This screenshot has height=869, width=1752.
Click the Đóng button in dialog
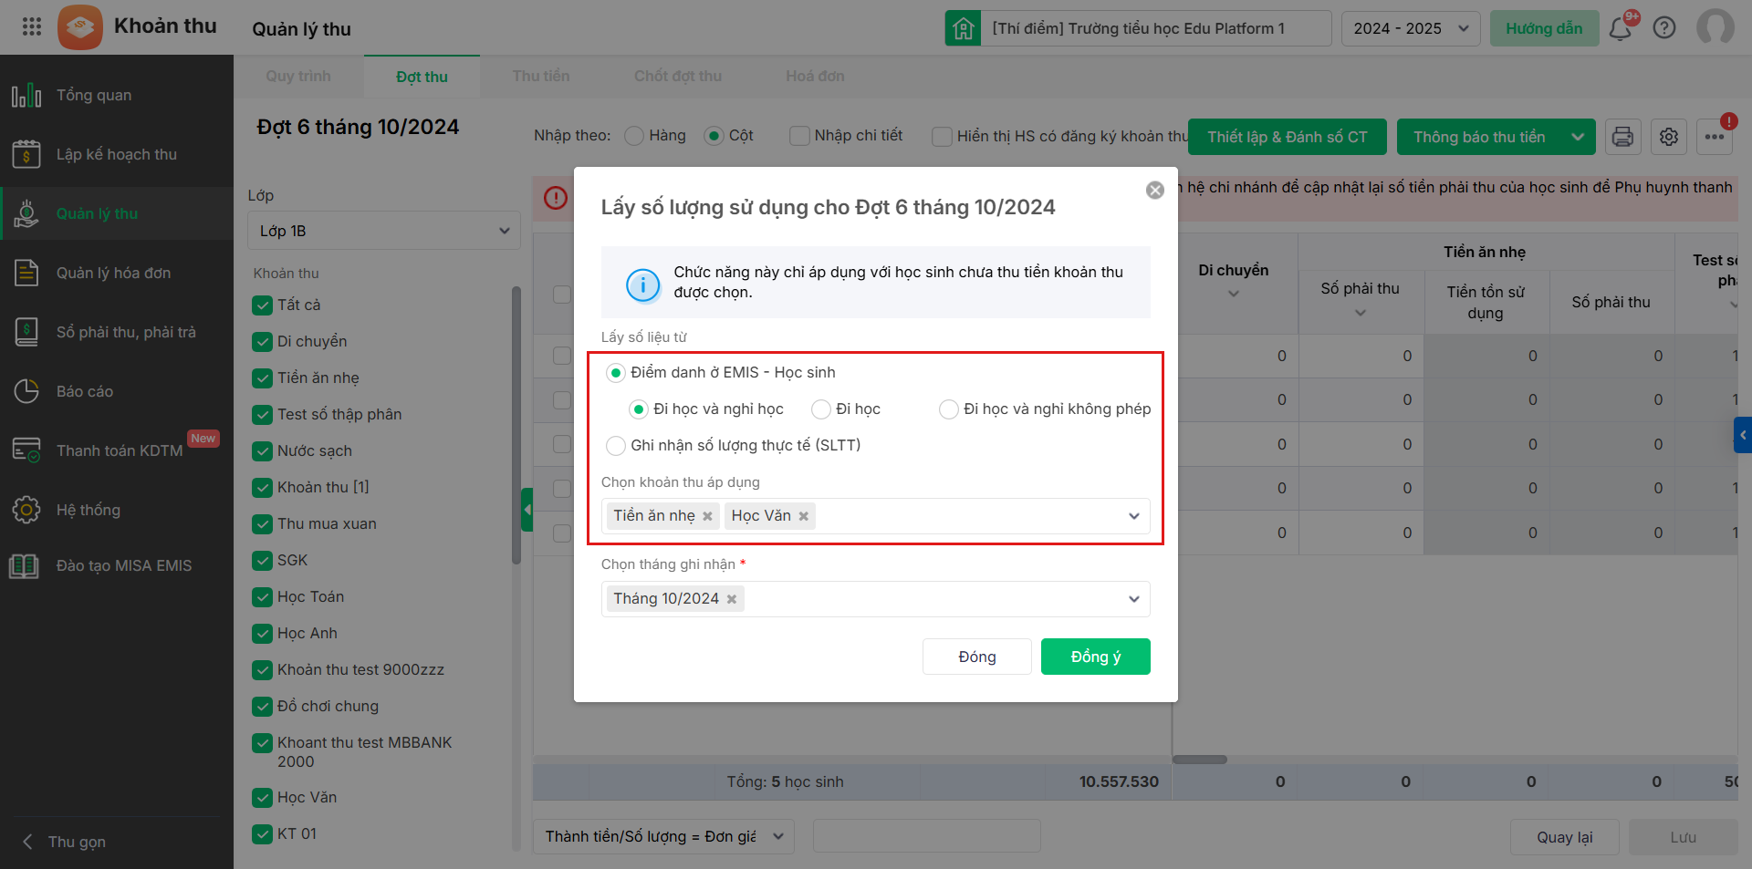click(976, 657)
